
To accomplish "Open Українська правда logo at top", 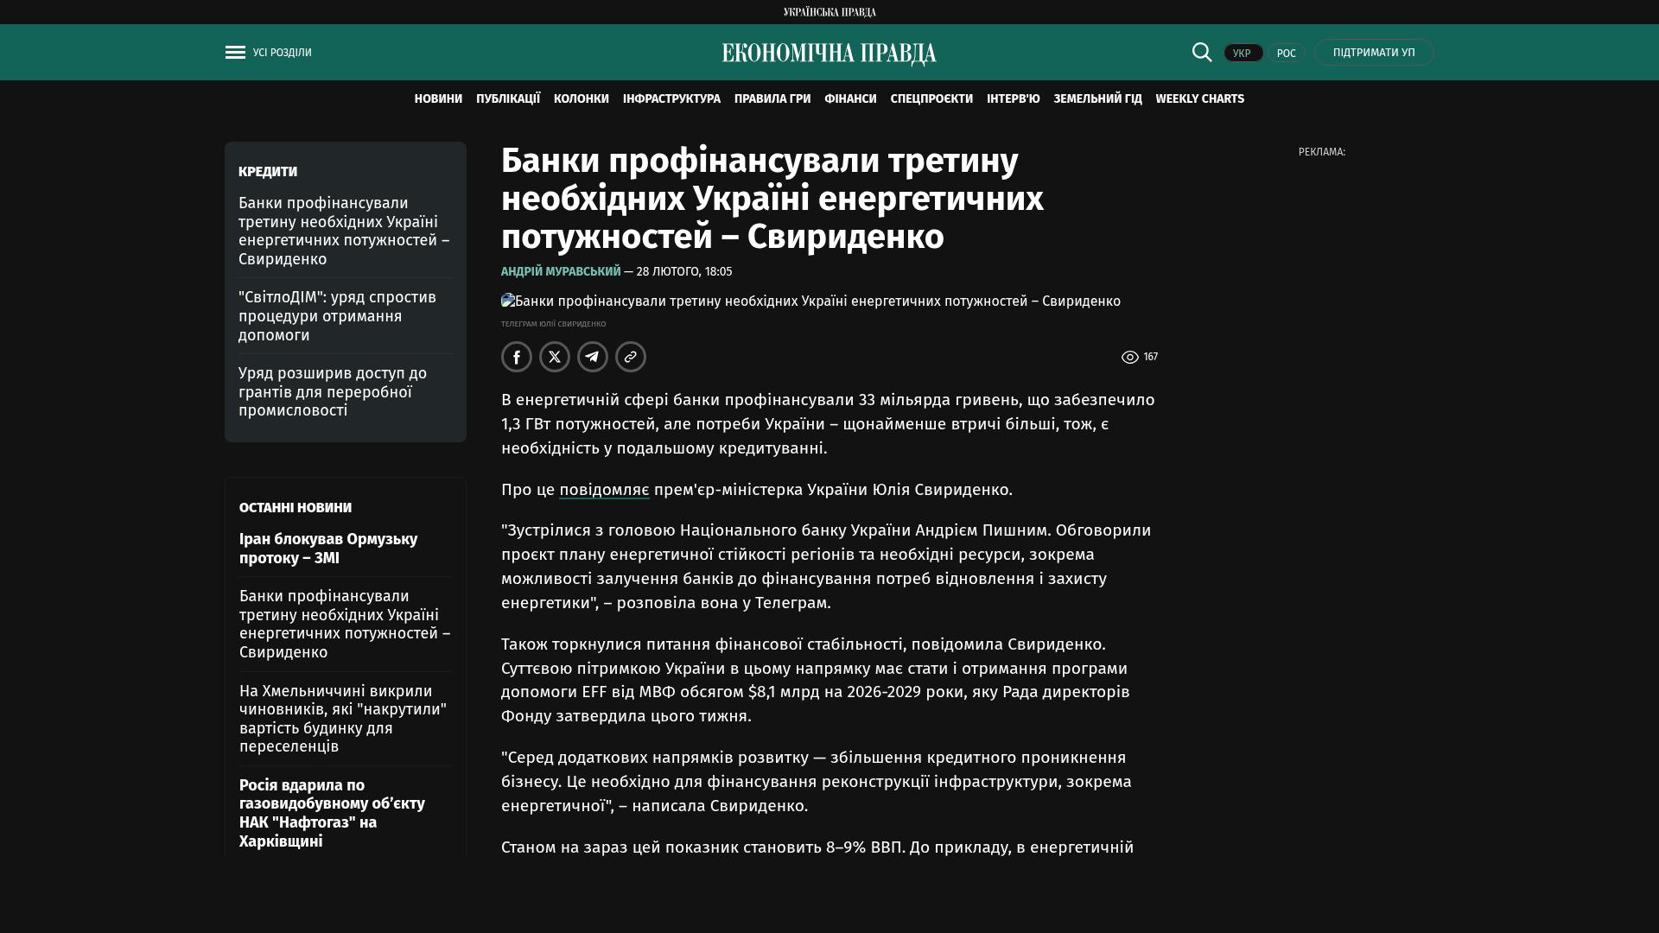I will [829, 12].
